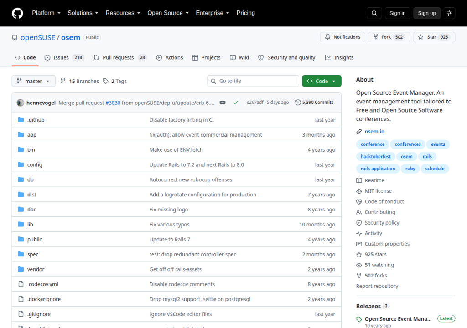Open the bin folder
Viewport: 467px width, 328px height.
31,150
